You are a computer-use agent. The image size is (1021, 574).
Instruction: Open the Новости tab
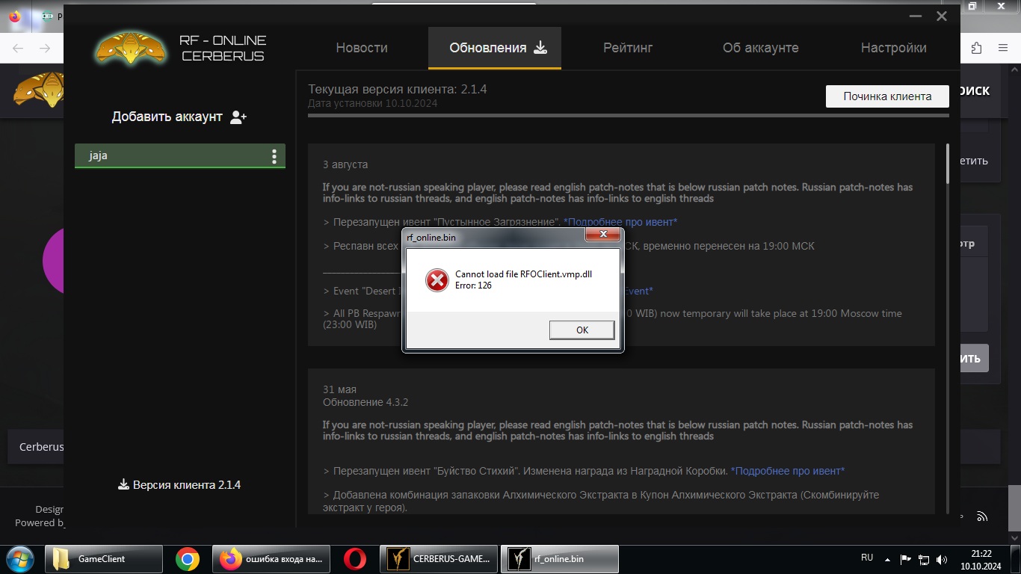[362, 48]
